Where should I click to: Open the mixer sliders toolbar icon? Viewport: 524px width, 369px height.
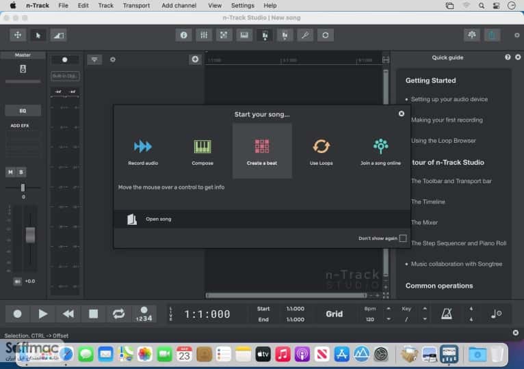(204, 35)
